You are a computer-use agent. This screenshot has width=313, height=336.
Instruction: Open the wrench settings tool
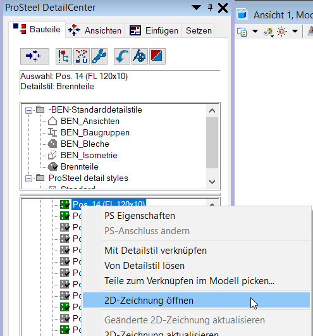(x=99, y=56)
